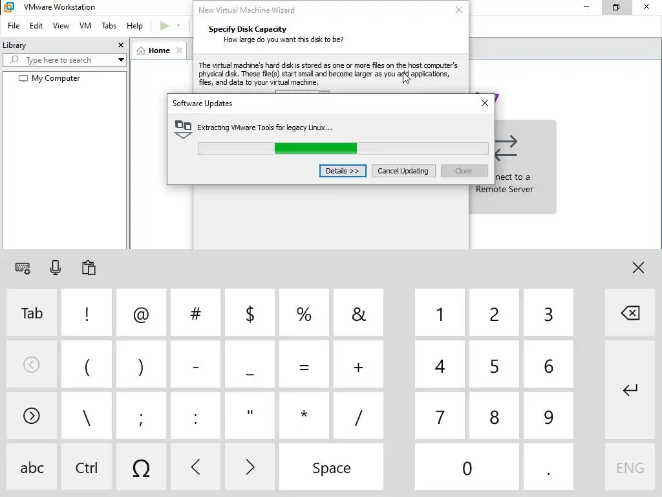
Task: Close the Home tab
Action: point(180,50)
